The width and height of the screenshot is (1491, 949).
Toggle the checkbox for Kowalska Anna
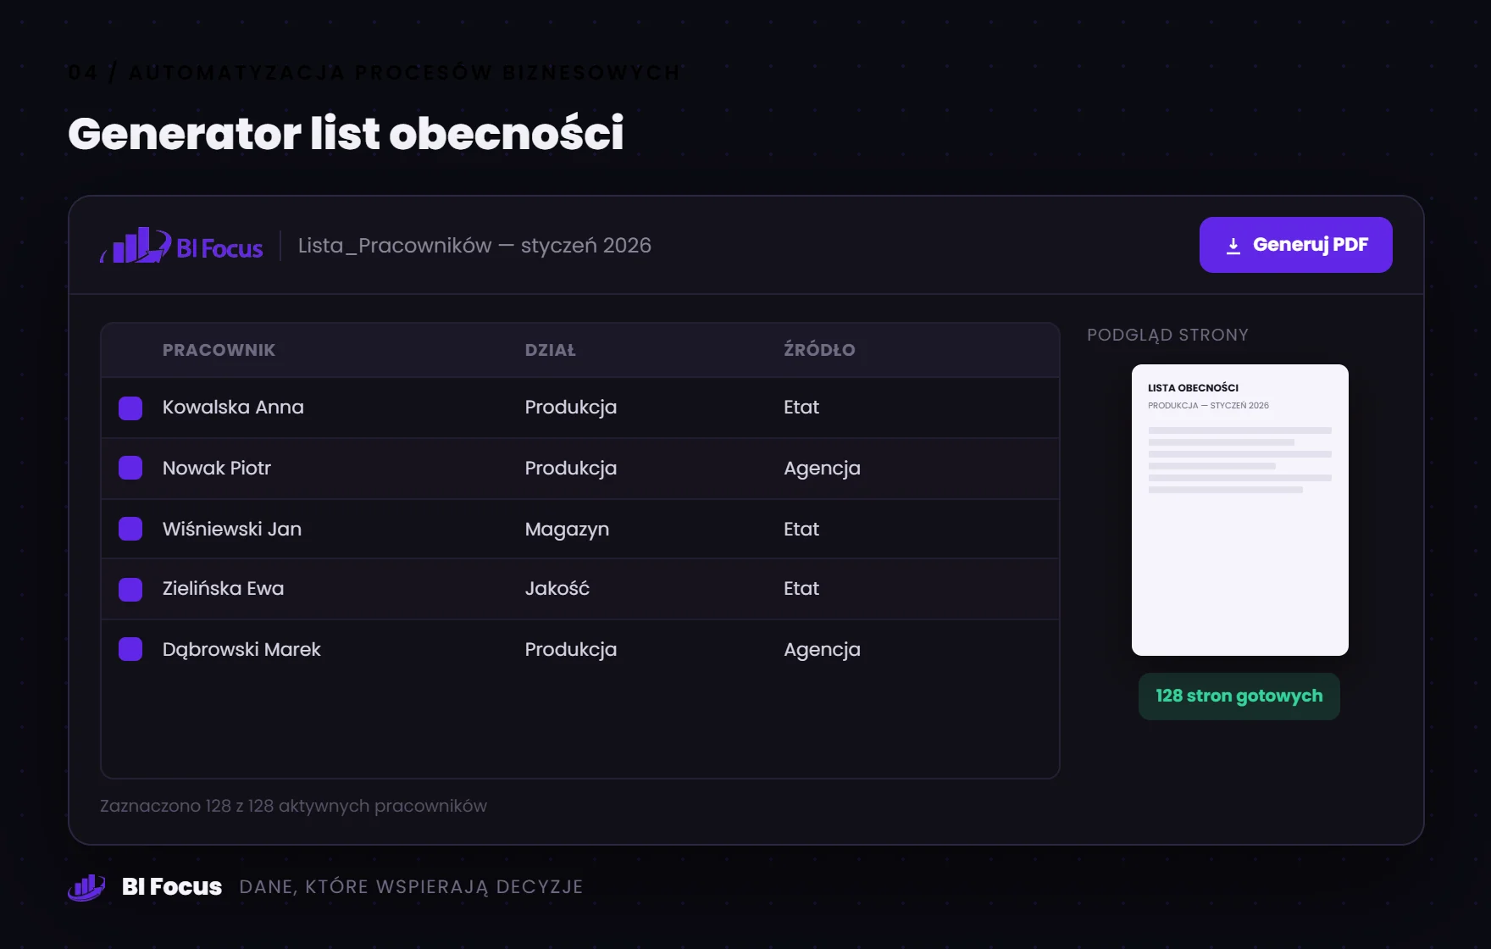pyautogui.click(x=130, y=408)
